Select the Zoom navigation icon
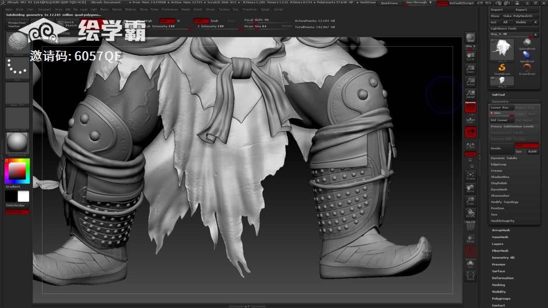This screenshot has height=308, width=548. coord(470,69)
